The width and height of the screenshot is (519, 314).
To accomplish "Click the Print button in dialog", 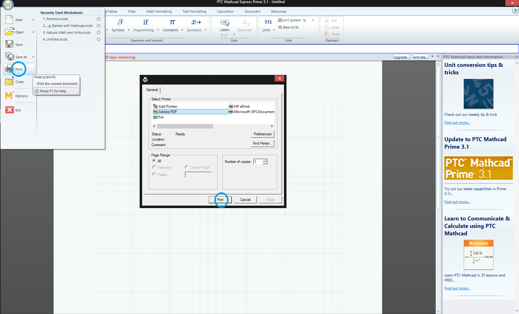I will pyautogui.click(x=220, y=200).
